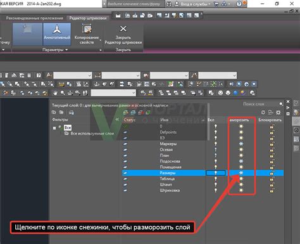Lock the layer 0 padlock
Image resolution: width=300 pixels, height=244 pixels.
pyautogui.click(x=272, y=126)
